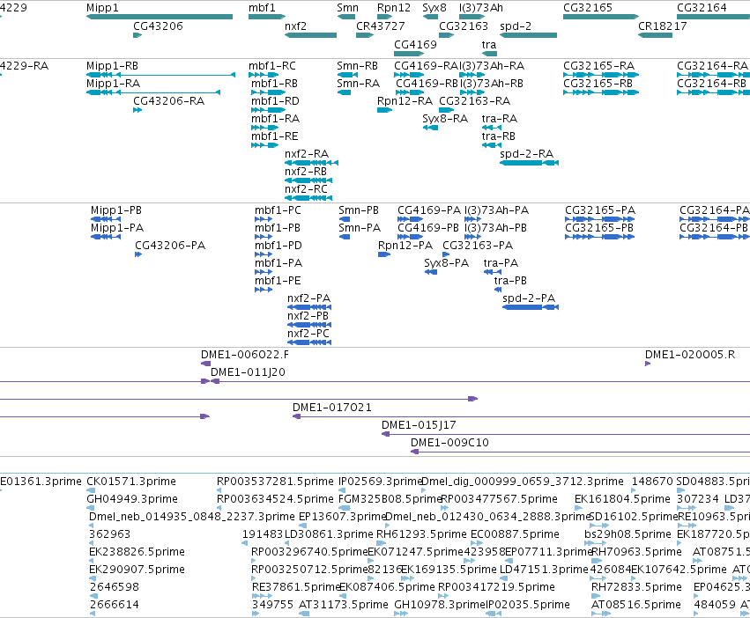Select the CR18217 gene label

[663, 26]
